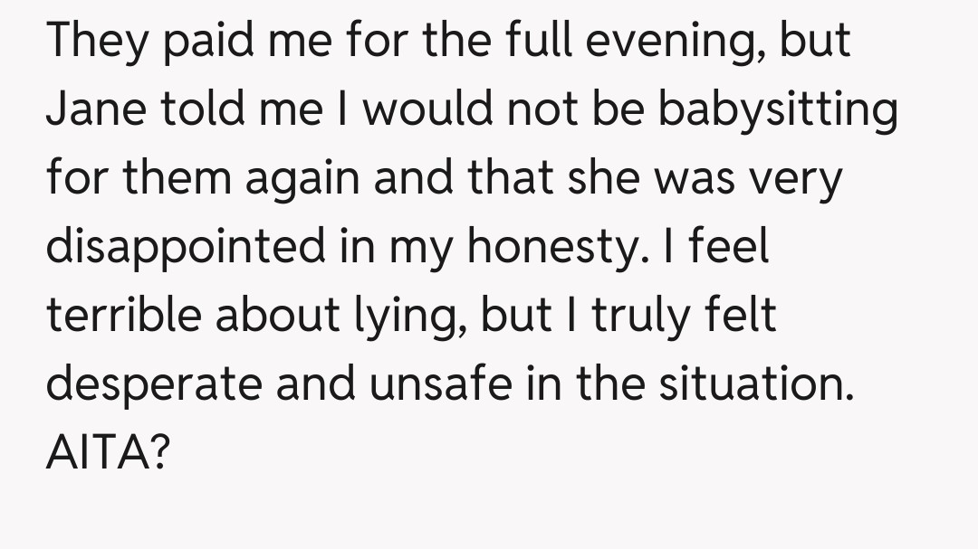The height and width of the screenshot is (549, 978).
Task: Click the word "disappointed"
Action: [185, 247]
